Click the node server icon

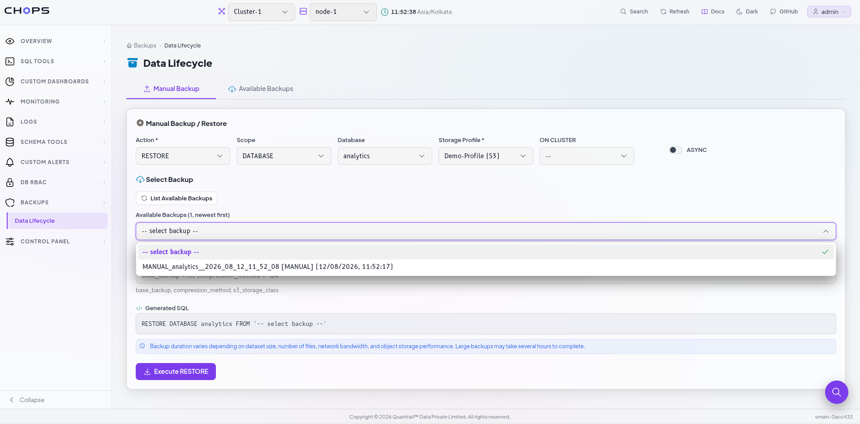(x=303, y=12)
